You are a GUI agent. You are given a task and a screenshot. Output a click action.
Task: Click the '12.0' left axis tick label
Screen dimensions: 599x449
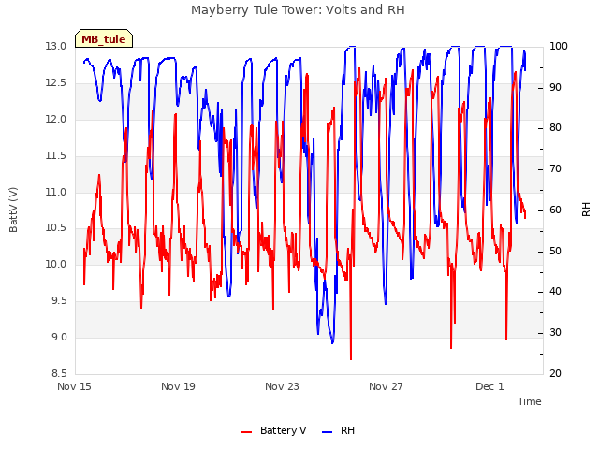coord(56,119)
